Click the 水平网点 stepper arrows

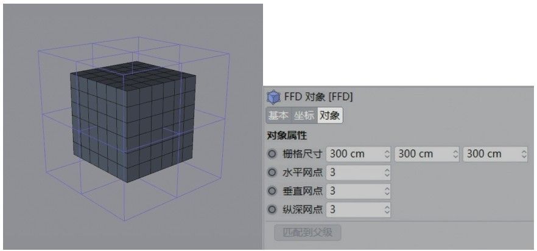click(x=387, y=173)
